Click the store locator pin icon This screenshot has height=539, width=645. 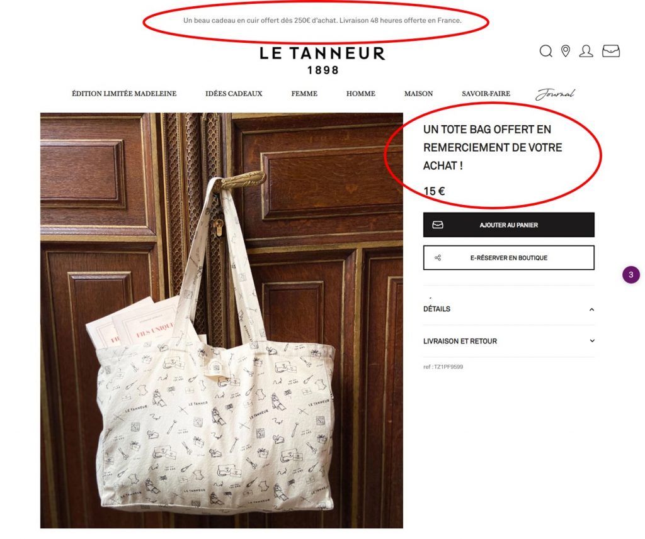(x=566, y=51)
